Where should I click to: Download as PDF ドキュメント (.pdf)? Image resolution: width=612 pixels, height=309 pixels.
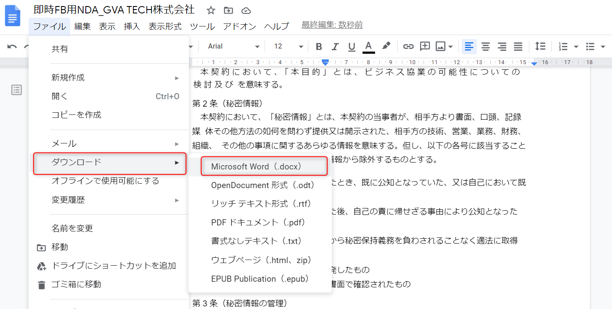[x=260, y=222]
